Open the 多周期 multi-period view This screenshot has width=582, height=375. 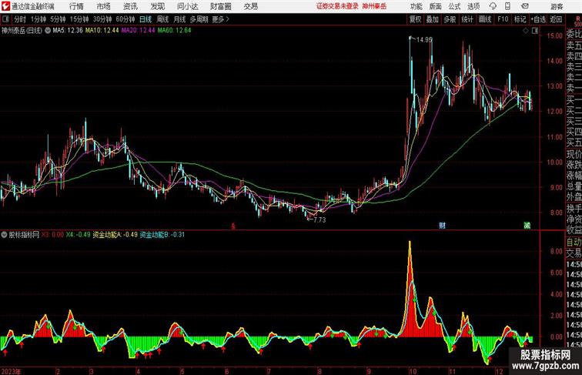pyautogui.click(x=199, y=19)
